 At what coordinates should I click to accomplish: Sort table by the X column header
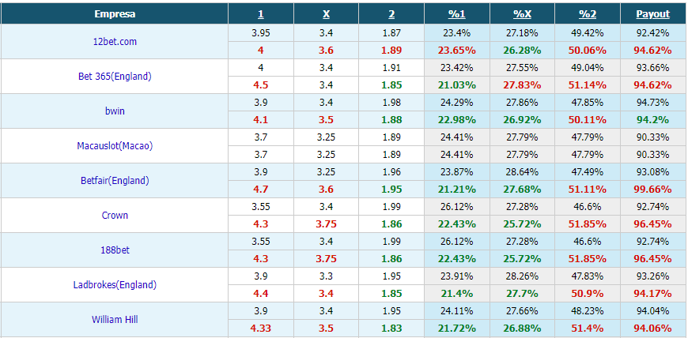coord(326,14)
